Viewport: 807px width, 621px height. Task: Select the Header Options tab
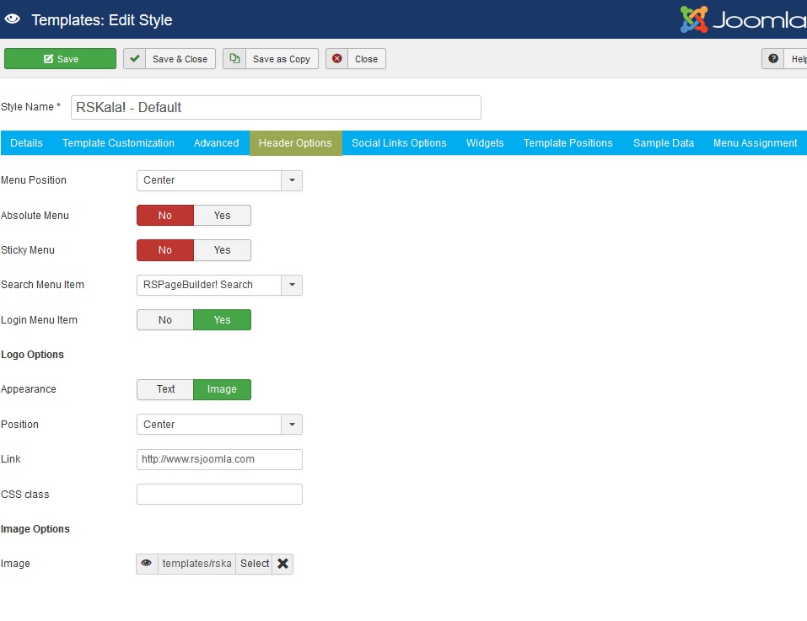point(295,143)
